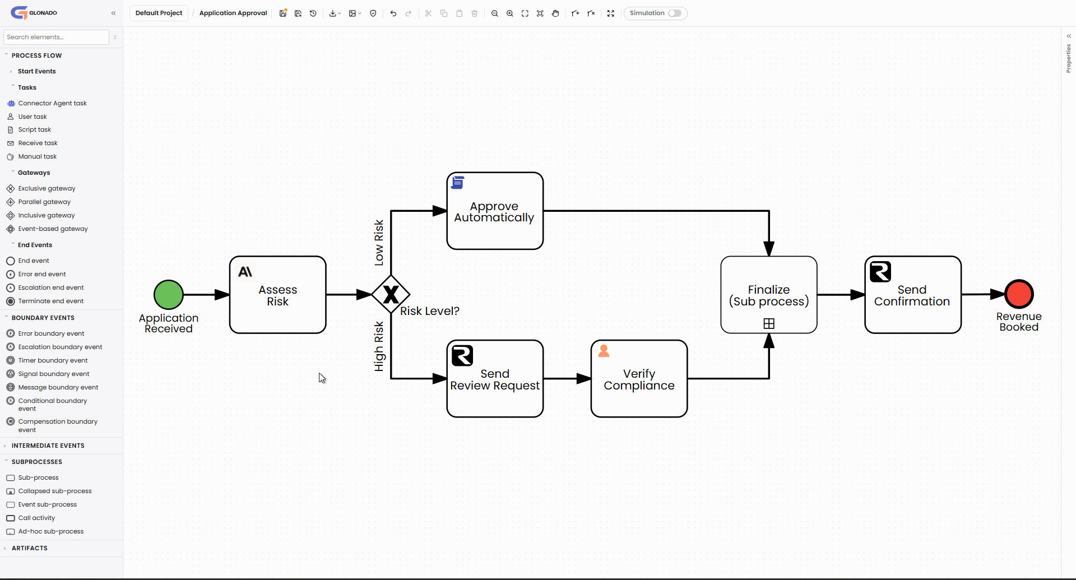
Task: Activate the hand pan tool
Action: click(555, 13)
